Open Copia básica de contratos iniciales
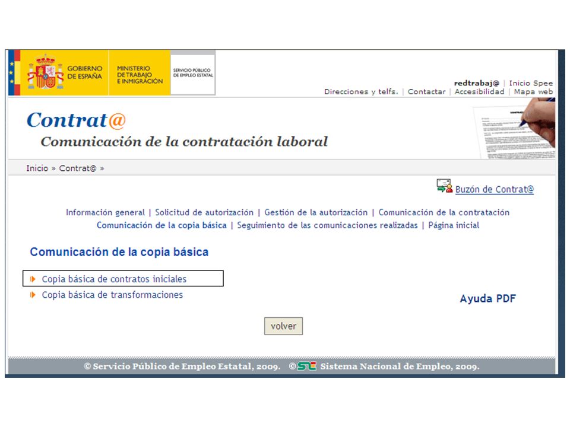The height and width of the screenshot is (427, 570). (x=114, y=279)
